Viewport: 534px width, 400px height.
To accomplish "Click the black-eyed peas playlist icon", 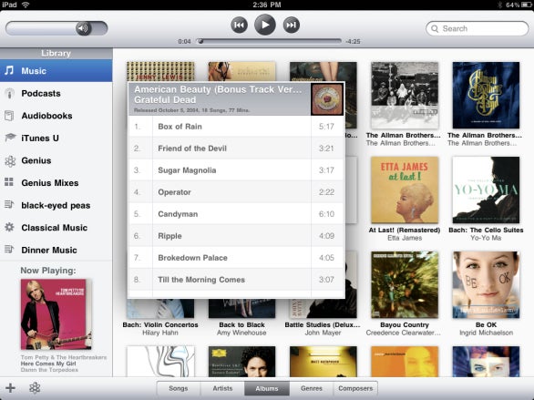I will point(9,205).
